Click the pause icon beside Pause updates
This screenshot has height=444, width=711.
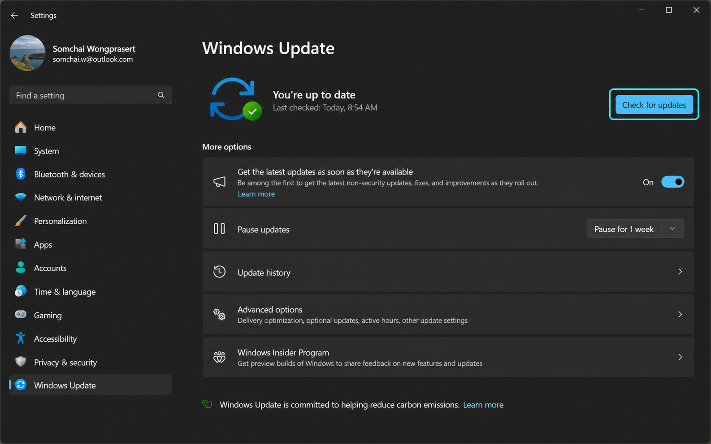coord(219,229)
